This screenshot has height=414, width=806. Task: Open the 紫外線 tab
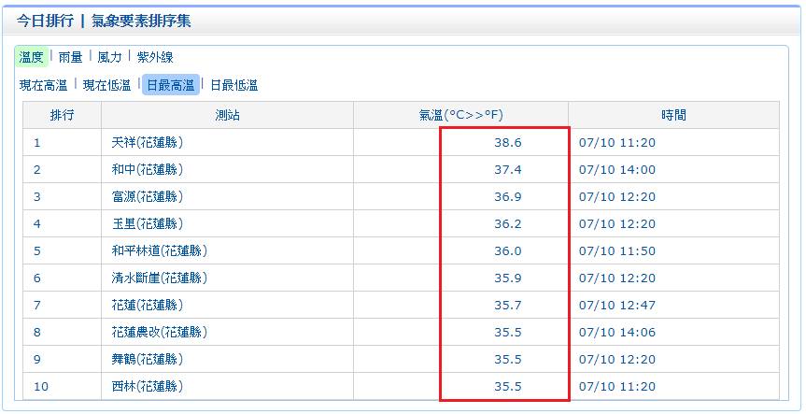click(155, 57)
